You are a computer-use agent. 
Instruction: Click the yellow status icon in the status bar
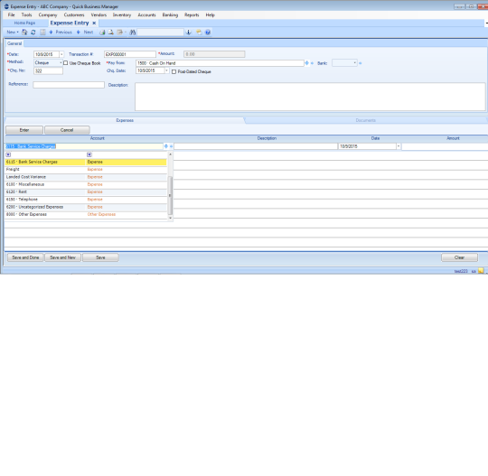pos(481,271)
